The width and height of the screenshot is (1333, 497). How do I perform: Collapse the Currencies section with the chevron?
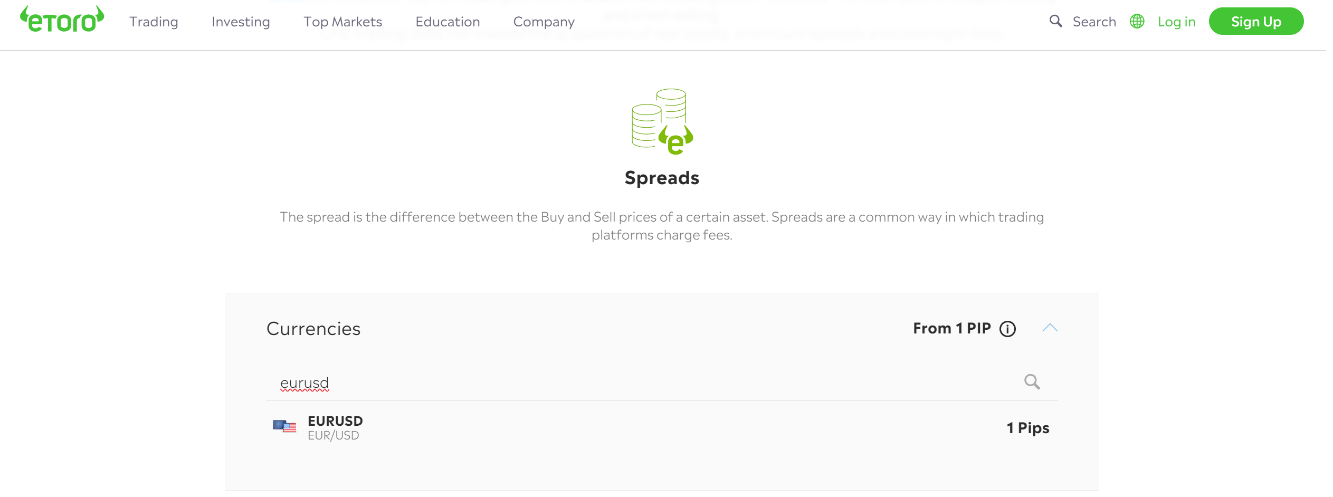coord(1051,328)
